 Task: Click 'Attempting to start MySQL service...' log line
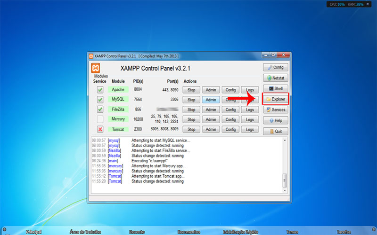pyautogui.click(x=161, y=140)
